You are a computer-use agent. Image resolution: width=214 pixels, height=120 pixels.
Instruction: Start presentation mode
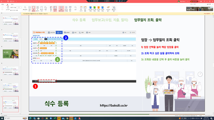pos(70,9)
